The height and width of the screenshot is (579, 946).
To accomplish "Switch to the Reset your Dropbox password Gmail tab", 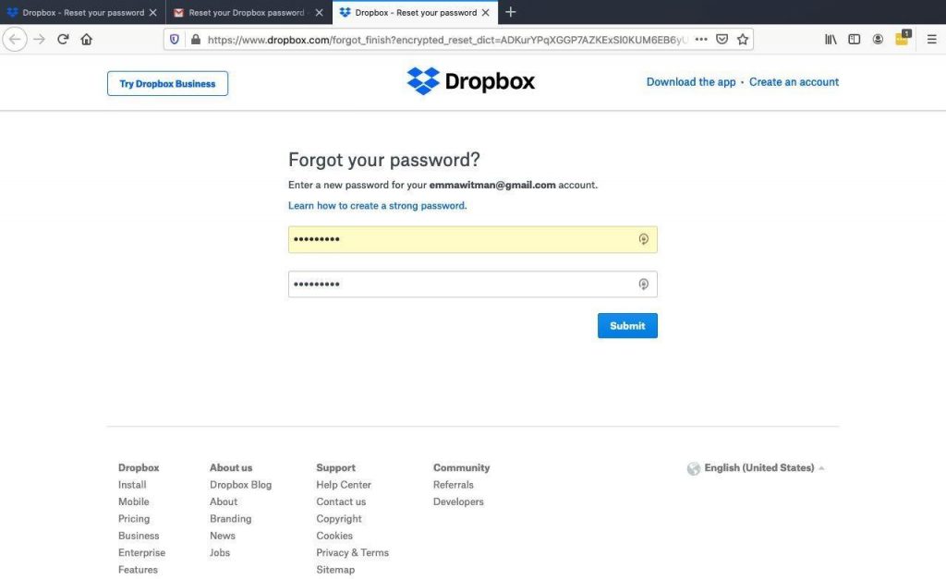I will tap(249, 12).
